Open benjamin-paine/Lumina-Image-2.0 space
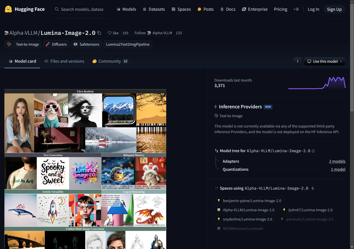354x249 pixels. click(249, 201)
